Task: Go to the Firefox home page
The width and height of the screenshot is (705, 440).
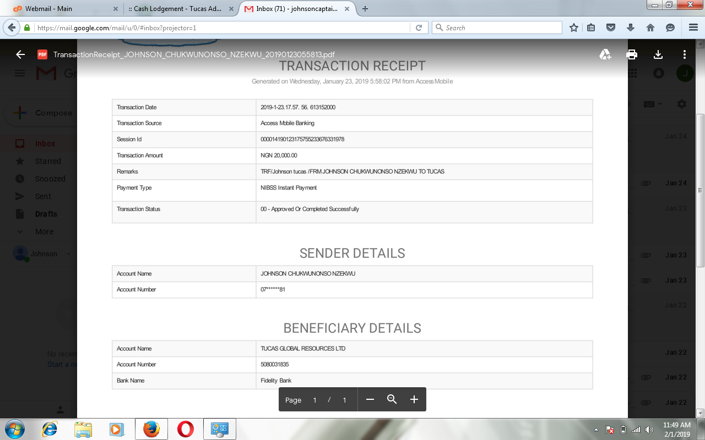Action: pyautogui.click(x=650, y=28)
